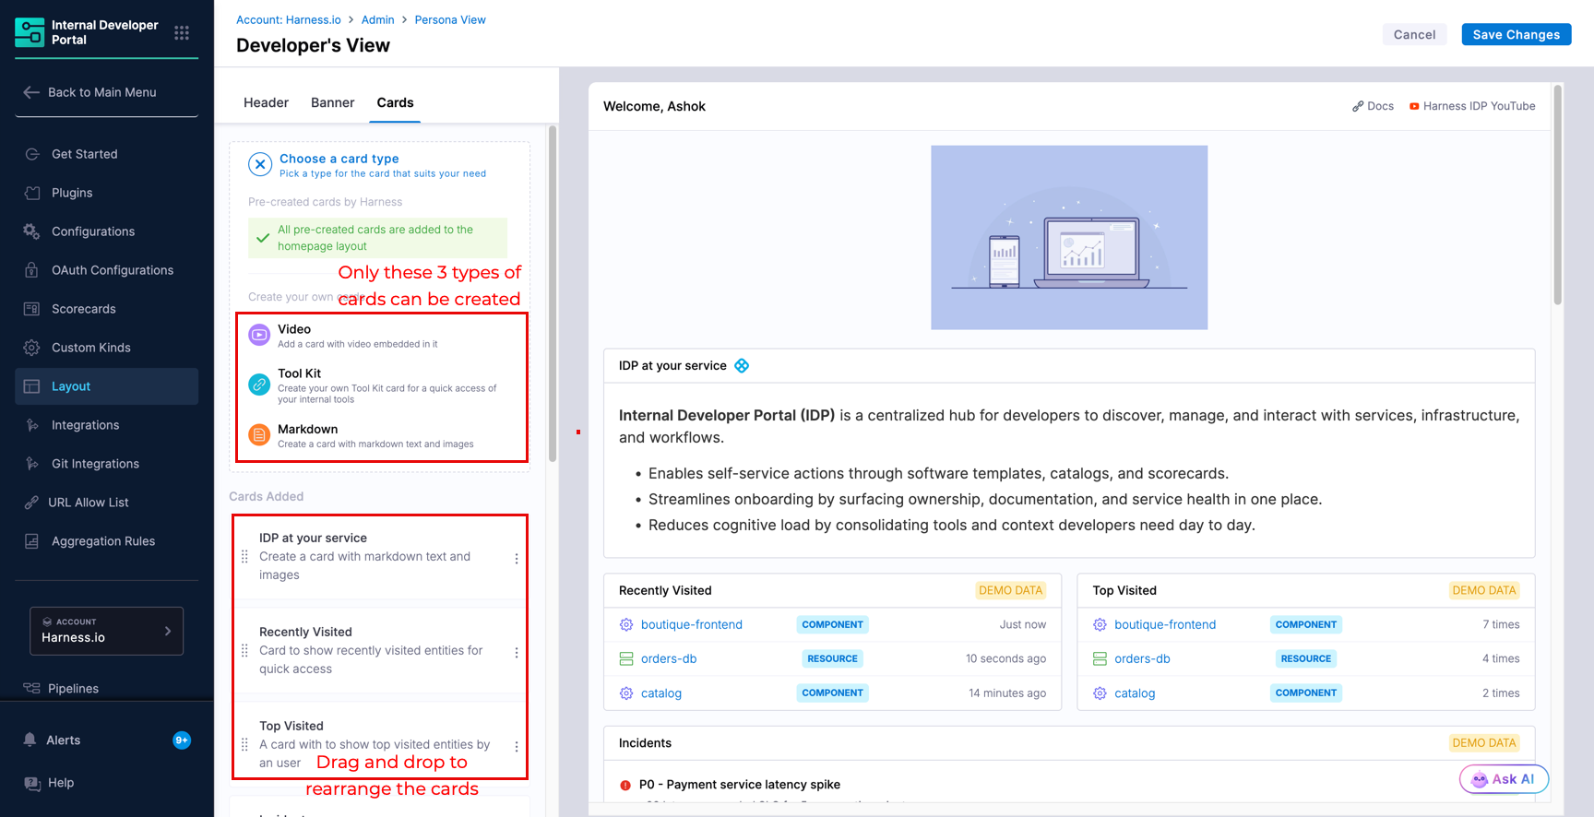Viewport: 1594px width, 817px height.
Task: Select the Cards tab
Action: 395,102
